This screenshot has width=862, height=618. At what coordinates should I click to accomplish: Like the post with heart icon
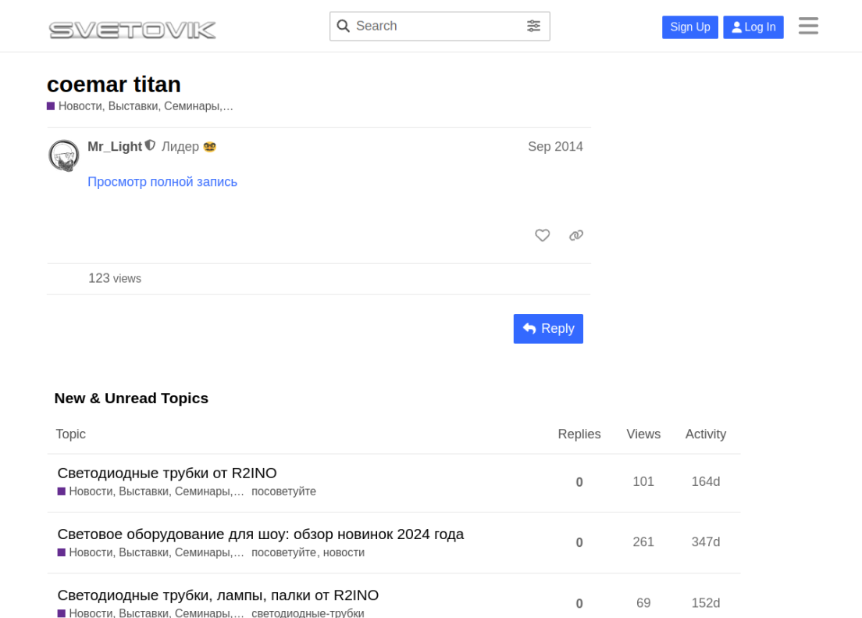(542, 235)
